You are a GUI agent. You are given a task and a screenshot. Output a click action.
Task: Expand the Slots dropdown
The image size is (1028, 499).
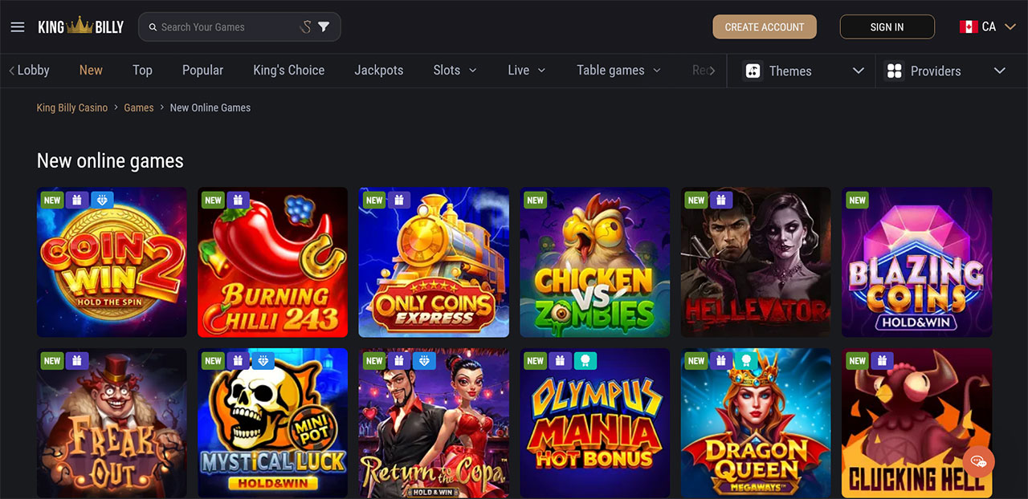[x=455, y=70]
